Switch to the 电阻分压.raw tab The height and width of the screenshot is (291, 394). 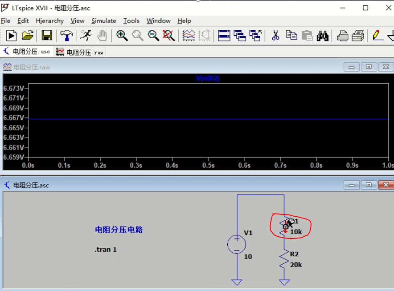(x=80, y=52)
